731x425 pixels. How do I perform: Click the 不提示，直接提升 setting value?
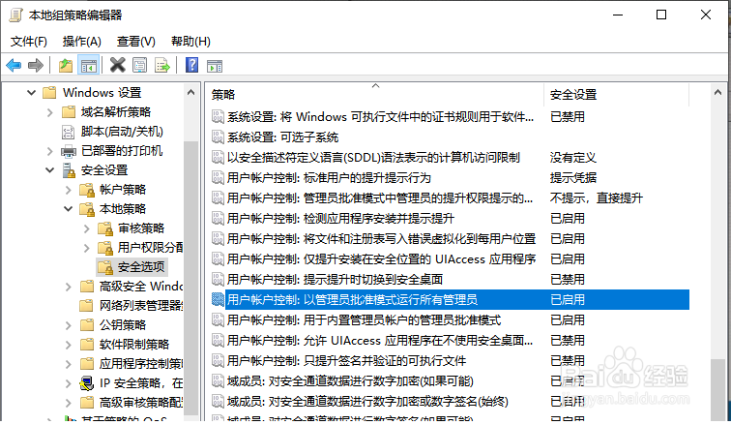[597, 198]
